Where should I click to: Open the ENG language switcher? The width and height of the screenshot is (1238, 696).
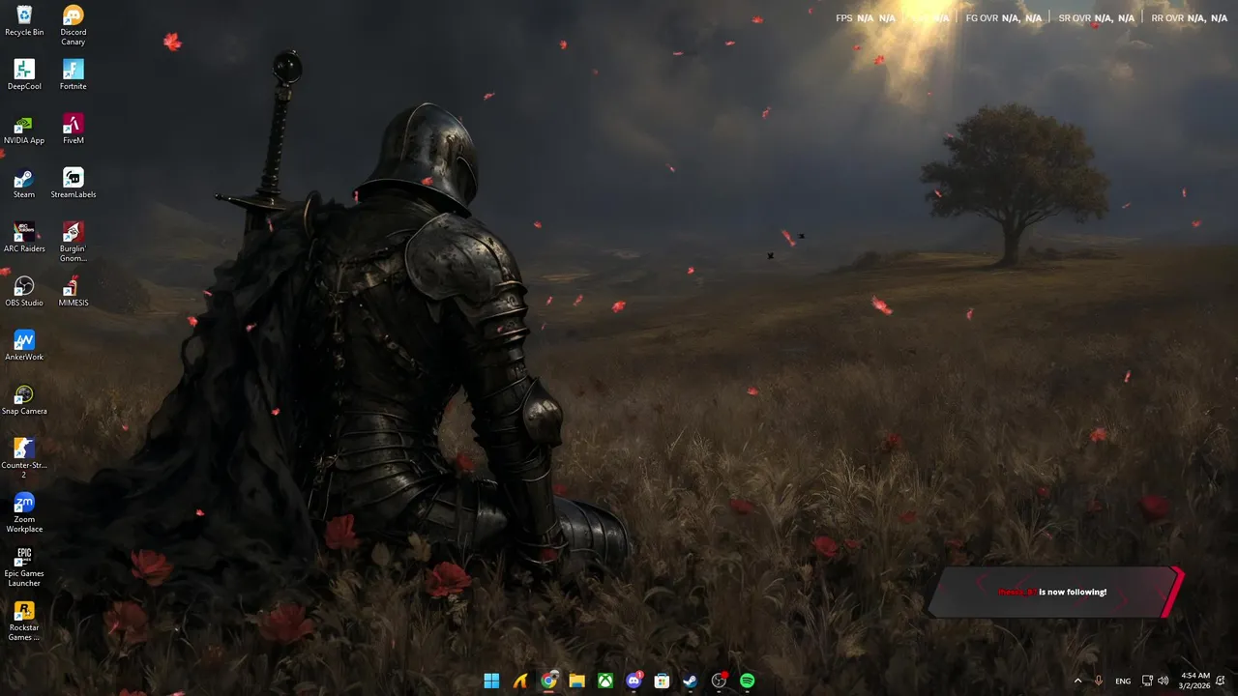(x=1123, y=681)
